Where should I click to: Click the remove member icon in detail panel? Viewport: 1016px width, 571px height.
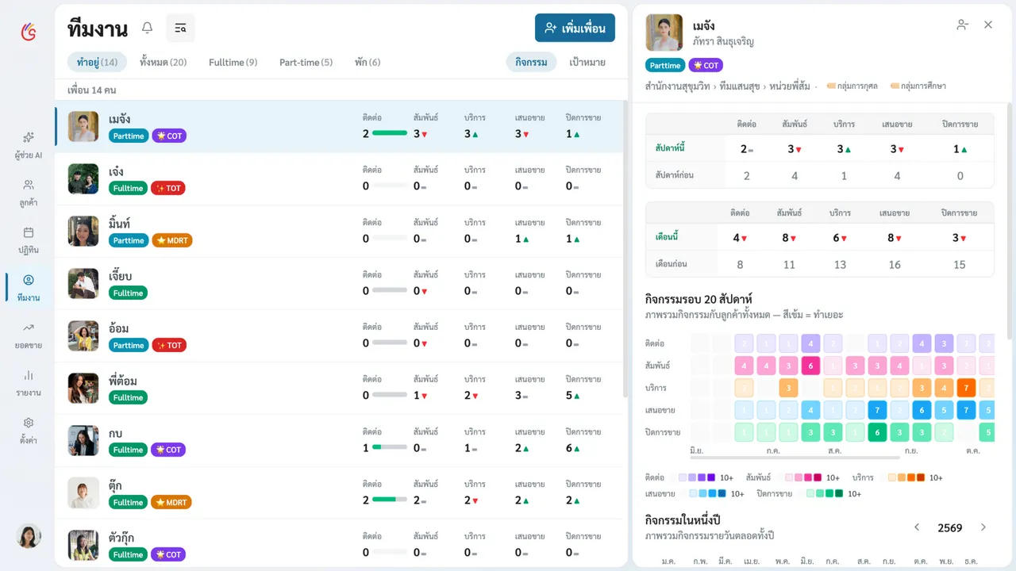tap(963, 25)
